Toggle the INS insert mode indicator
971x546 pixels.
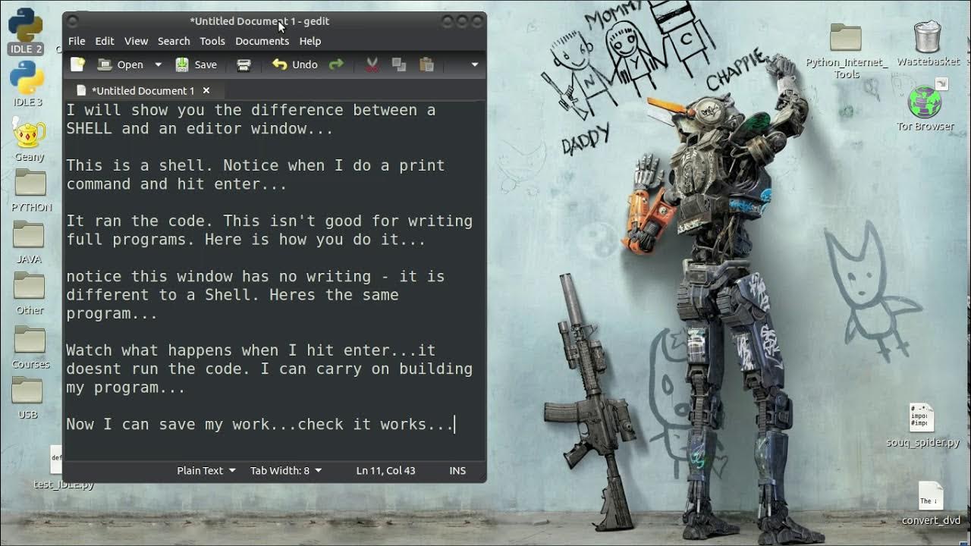pos(457,471)
